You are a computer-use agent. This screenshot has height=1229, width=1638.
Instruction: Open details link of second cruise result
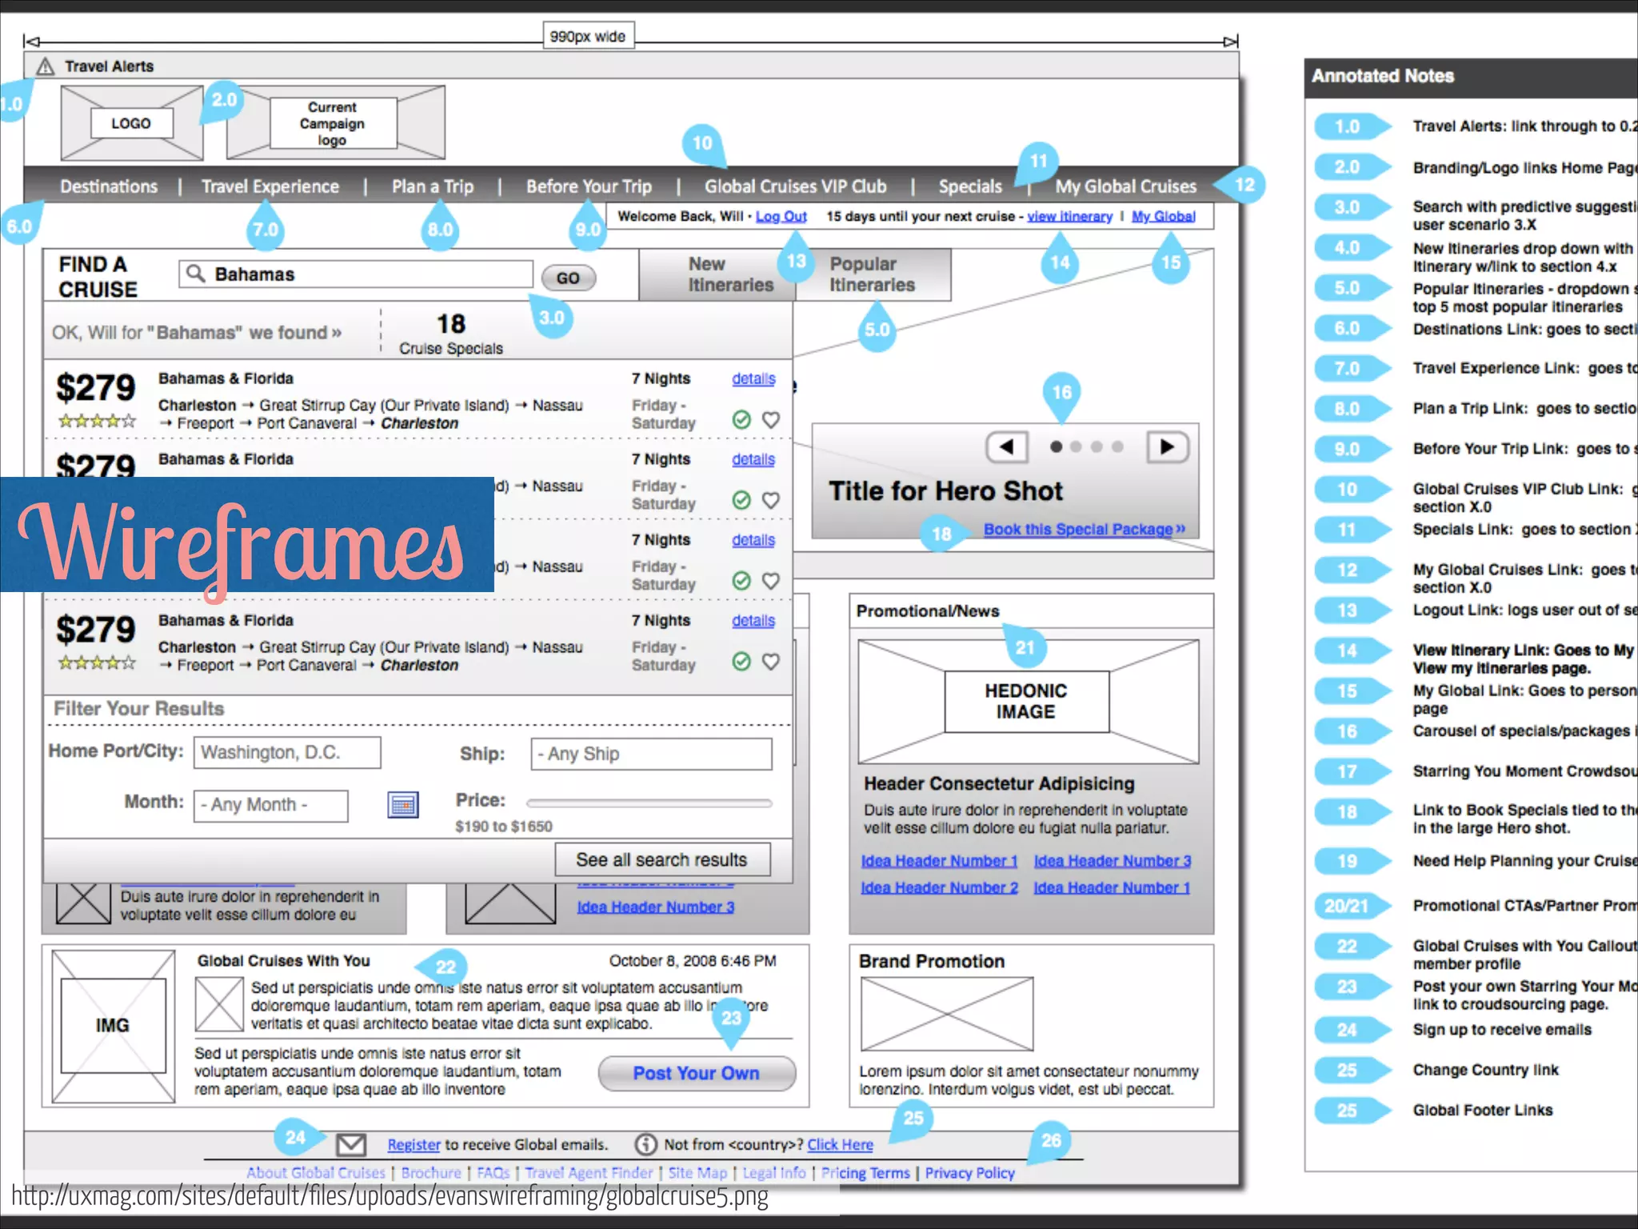[753, 459]
